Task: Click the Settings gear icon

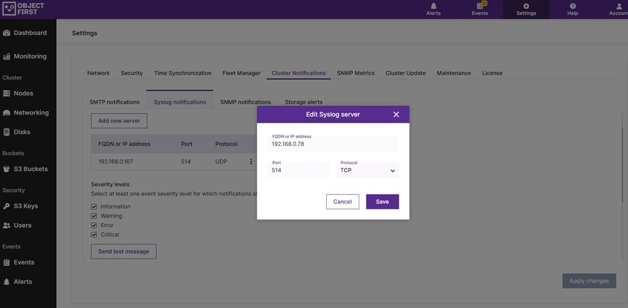Action: (x=526, y=6)
